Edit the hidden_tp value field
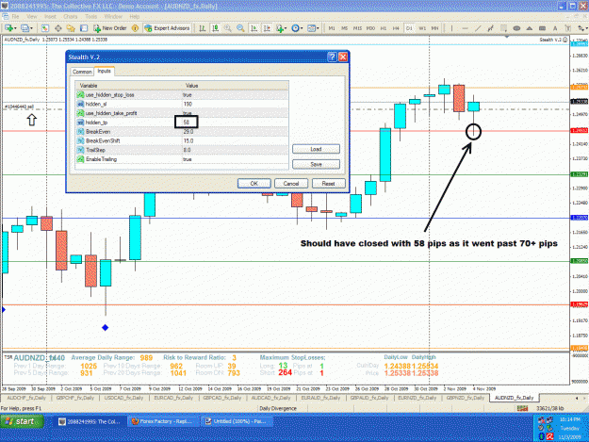This screenshot has height=442, width=589. [236, 123]
